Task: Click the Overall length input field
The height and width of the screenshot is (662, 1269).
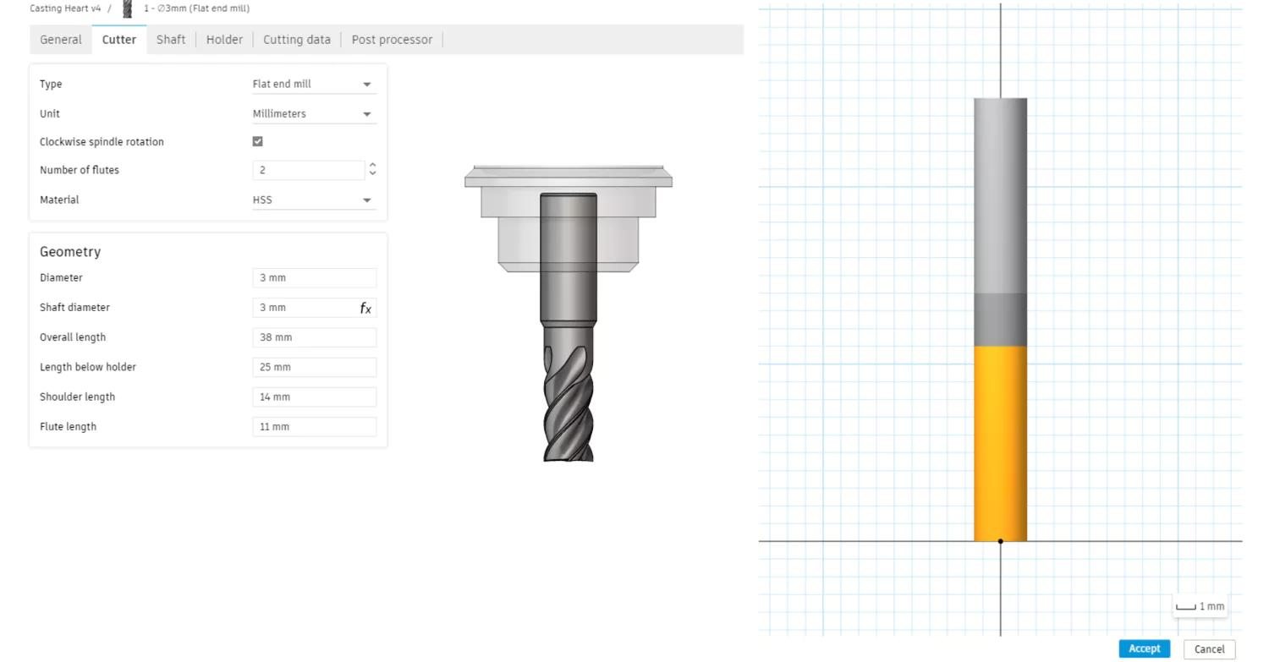Action: point(315,337)
